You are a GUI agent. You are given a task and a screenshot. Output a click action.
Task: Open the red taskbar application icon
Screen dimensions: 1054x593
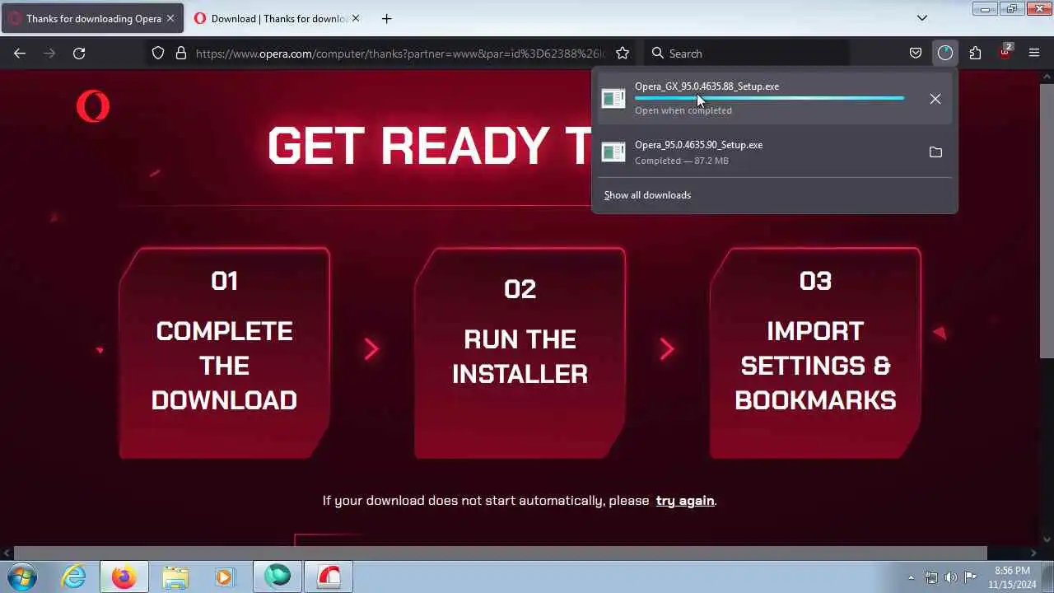pyautogui.click(x=329, y=577)
